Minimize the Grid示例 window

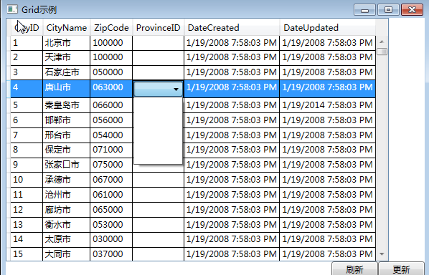tap(364, 10)
